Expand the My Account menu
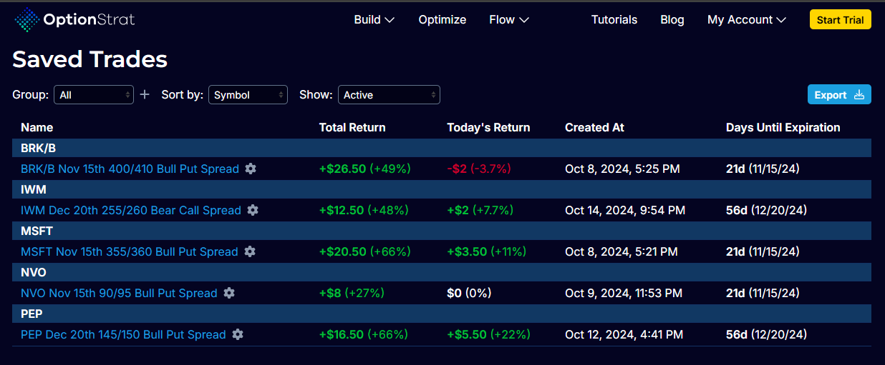The width and height of the screenshot is (885, 365). (x=746, y=20)
